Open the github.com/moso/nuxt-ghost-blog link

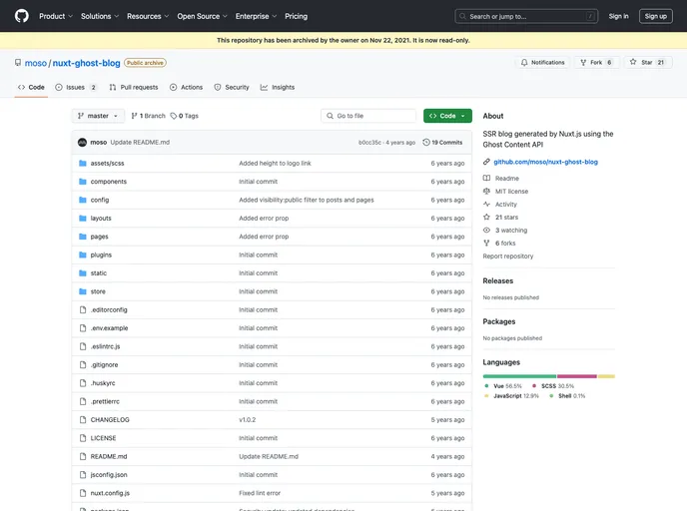[x=545, y=162]
